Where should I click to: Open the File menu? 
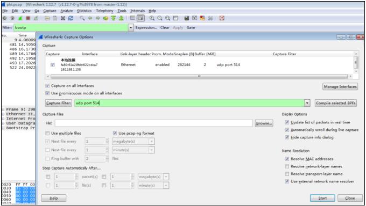(5, 11)
